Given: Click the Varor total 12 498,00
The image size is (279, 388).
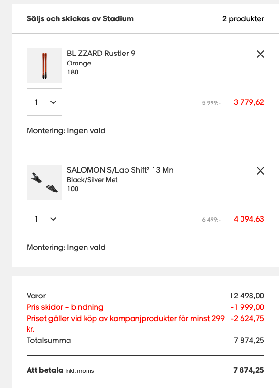Looking at the screenshot, I should [x=244, y=295].
